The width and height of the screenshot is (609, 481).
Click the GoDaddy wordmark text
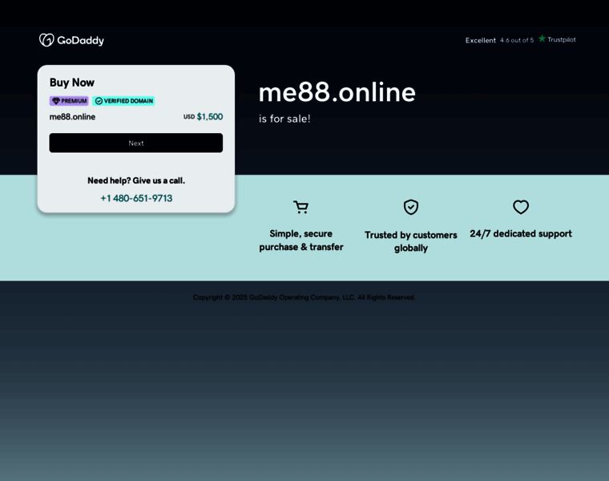[80, 40]
